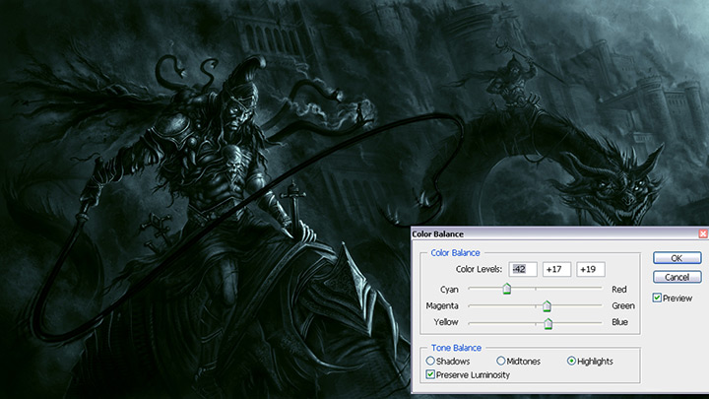
Task: Click the Color Levels label
Action: pyautogui.click(x=479, y=269)
